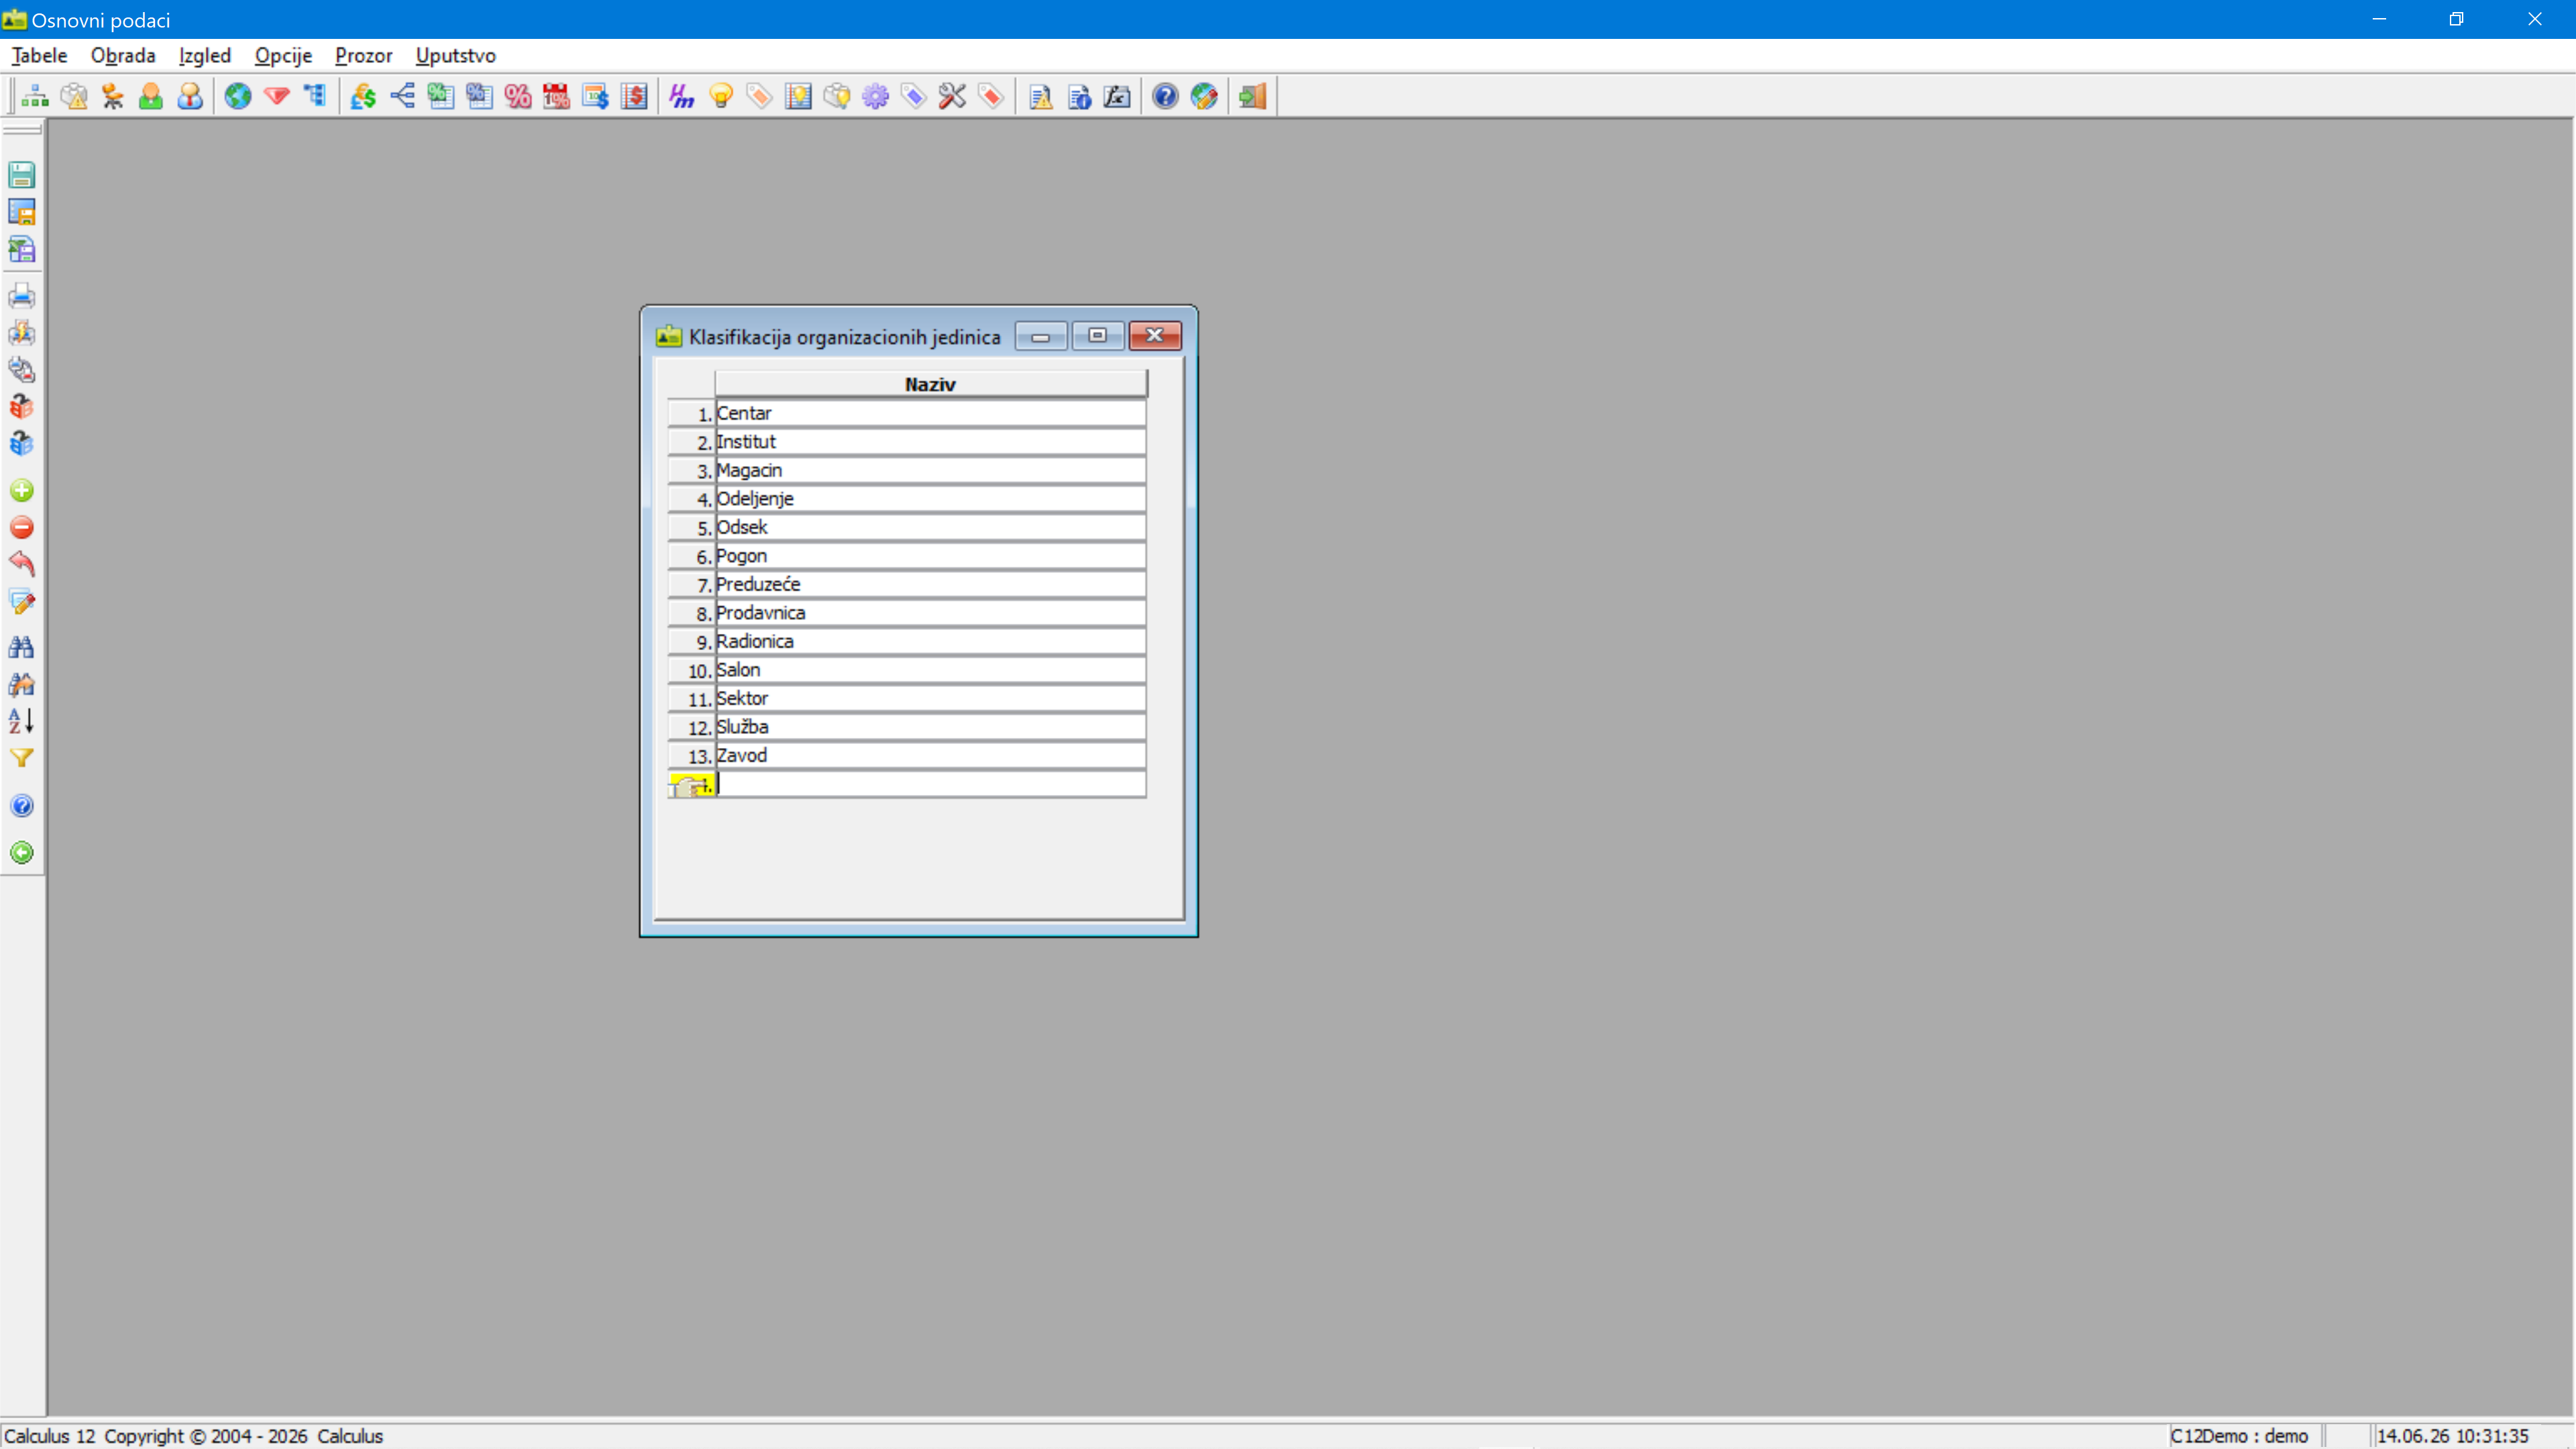The image size is (2576, 1449).
Task: Select the Centar row
Action: 930,413
